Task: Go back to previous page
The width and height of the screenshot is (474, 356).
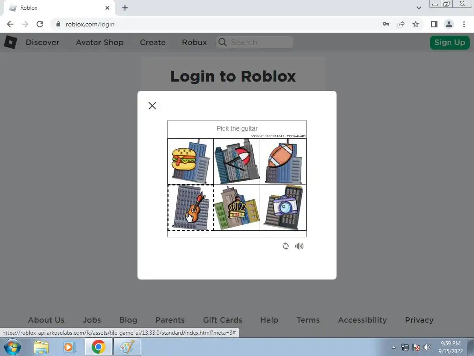Action: [x=10, y=24]
